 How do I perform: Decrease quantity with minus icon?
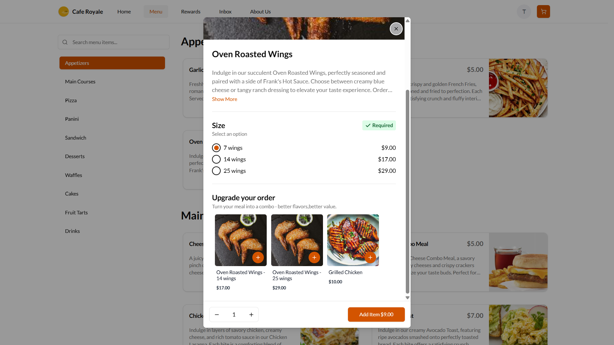pyautogui.click(x=217, y=315)
